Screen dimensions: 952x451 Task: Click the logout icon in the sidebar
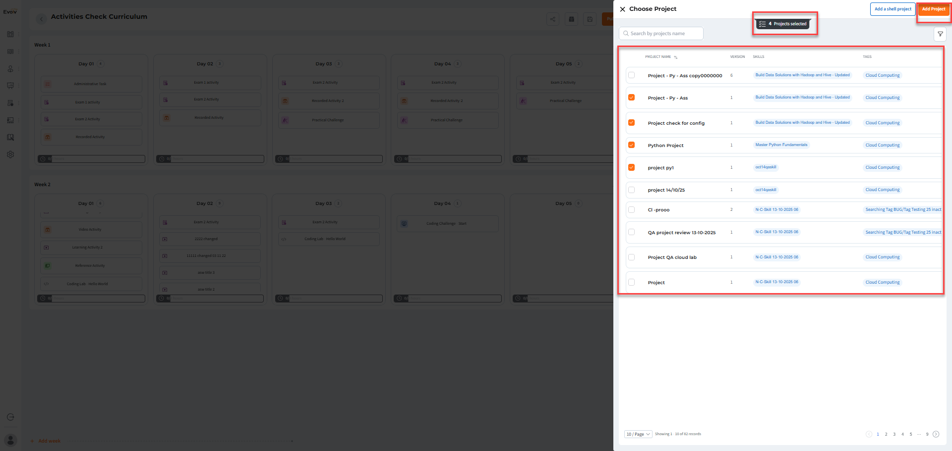click(10, 417)
